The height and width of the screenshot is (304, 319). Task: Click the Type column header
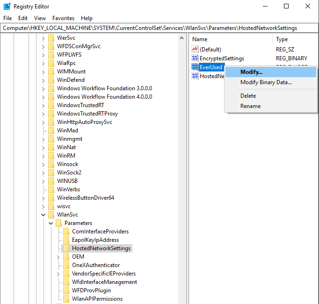pos(296,39)
